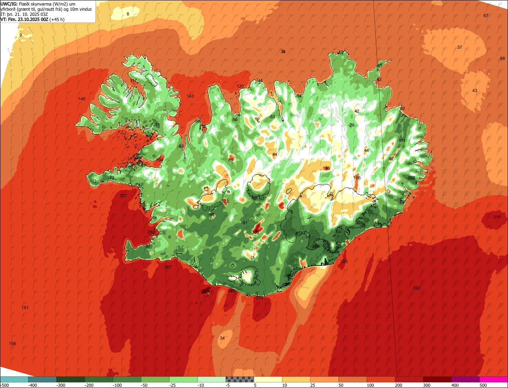Click the '-300' legend tick label
The image size is (508, 388).
tap(60, 385)
